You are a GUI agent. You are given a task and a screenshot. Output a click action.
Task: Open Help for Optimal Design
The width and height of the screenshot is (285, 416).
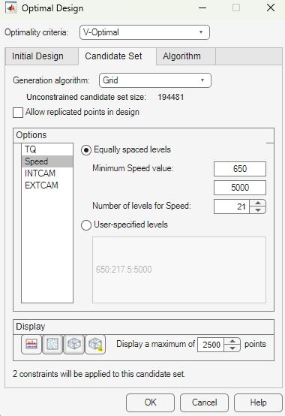258,402
